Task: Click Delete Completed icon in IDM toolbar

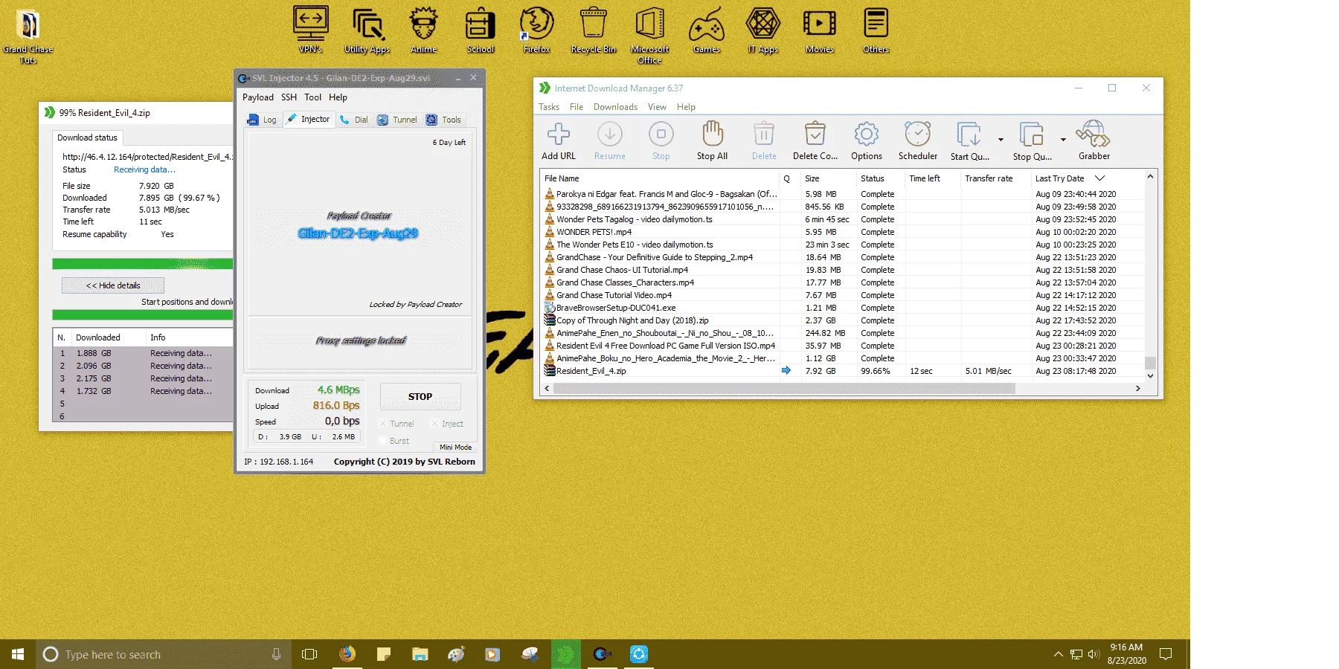Action: click(x=815, y=140)
